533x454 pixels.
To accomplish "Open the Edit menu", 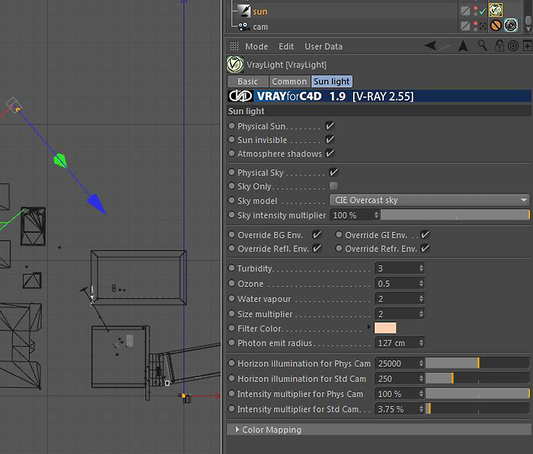I will click(x=286, y=46).
